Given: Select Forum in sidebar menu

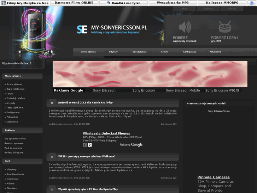Looking at the screenshot, I should [x=10, y=93].
